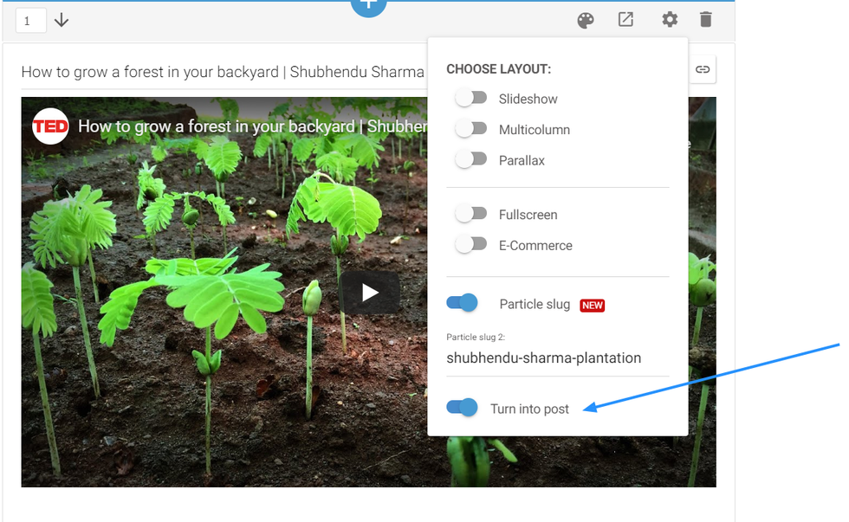Open the settings gear icon
Viewport: 849px width, 522px height.
click(670, 19)
